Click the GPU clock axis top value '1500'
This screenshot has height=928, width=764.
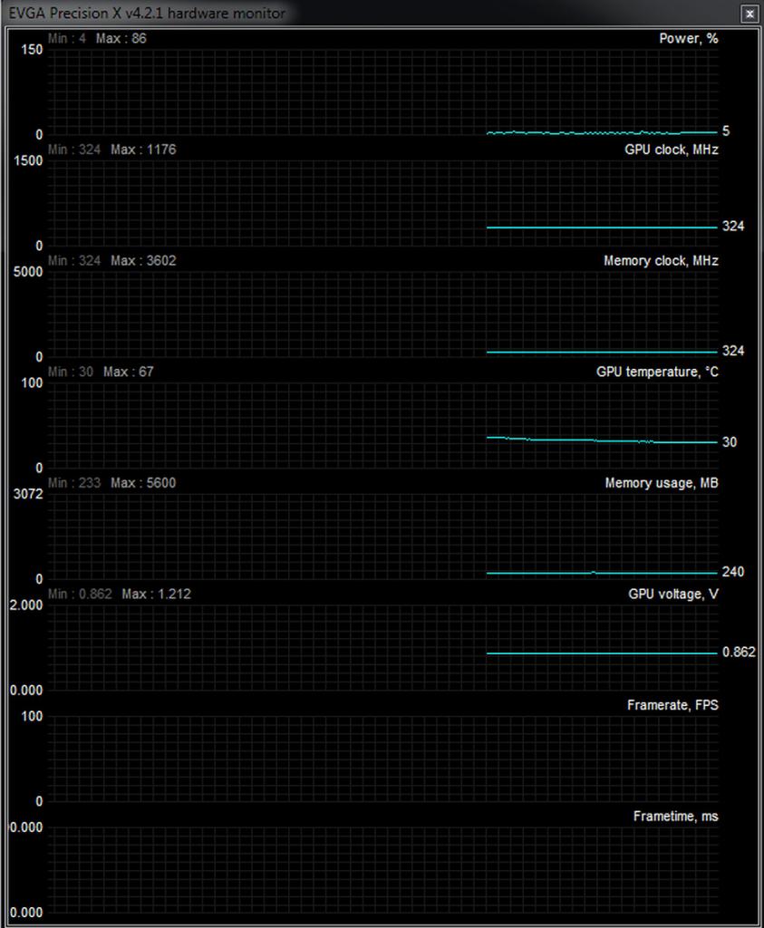[x=28, y=161]
